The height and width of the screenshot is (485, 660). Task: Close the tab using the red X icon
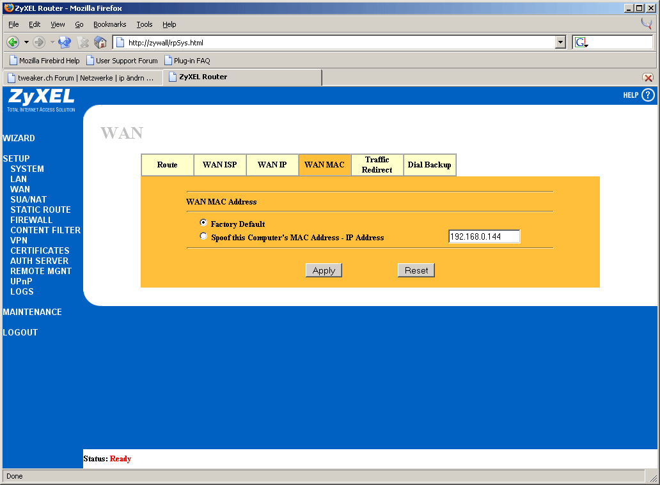[648, 77]
